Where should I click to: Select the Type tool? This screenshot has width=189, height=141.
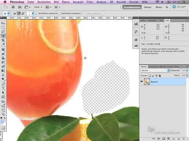click(3, 88)
